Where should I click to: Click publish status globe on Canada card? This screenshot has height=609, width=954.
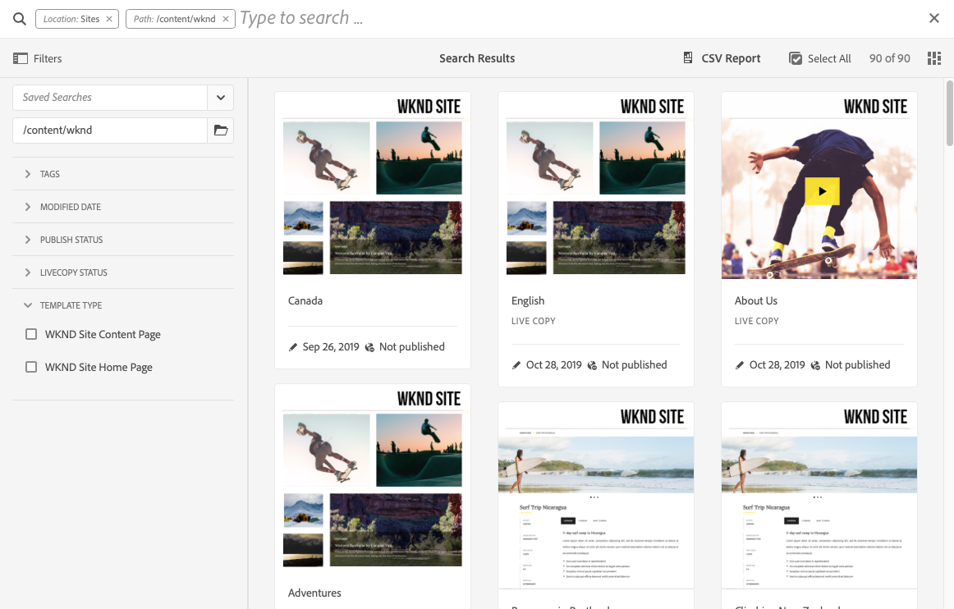369,347
